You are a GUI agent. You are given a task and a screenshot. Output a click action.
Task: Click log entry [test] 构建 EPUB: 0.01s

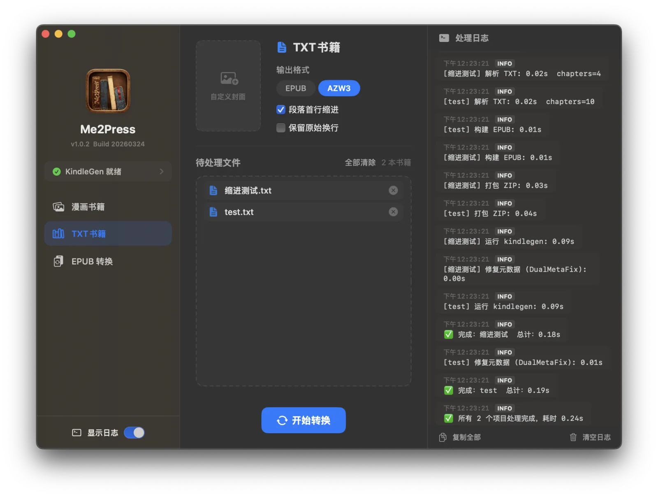click(x=492, y=125)
